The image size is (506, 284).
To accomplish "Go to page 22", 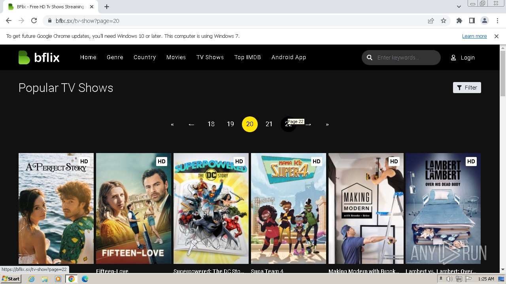I will [289, 124].
